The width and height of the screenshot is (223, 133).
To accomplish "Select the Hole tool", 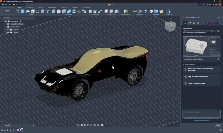I will click(33, 11).
